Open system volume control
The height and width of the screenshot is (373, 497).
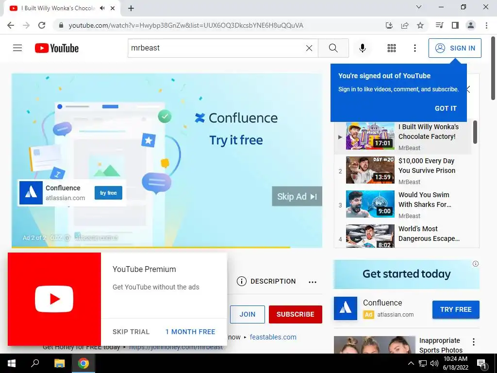(434, 363)
